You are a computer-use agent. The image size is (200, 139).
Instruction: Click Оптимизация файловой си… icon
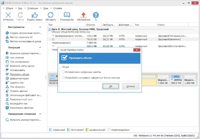7,95
